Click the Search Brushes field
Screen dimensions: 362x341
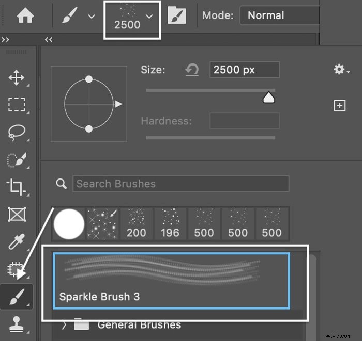tap(181, 184)
